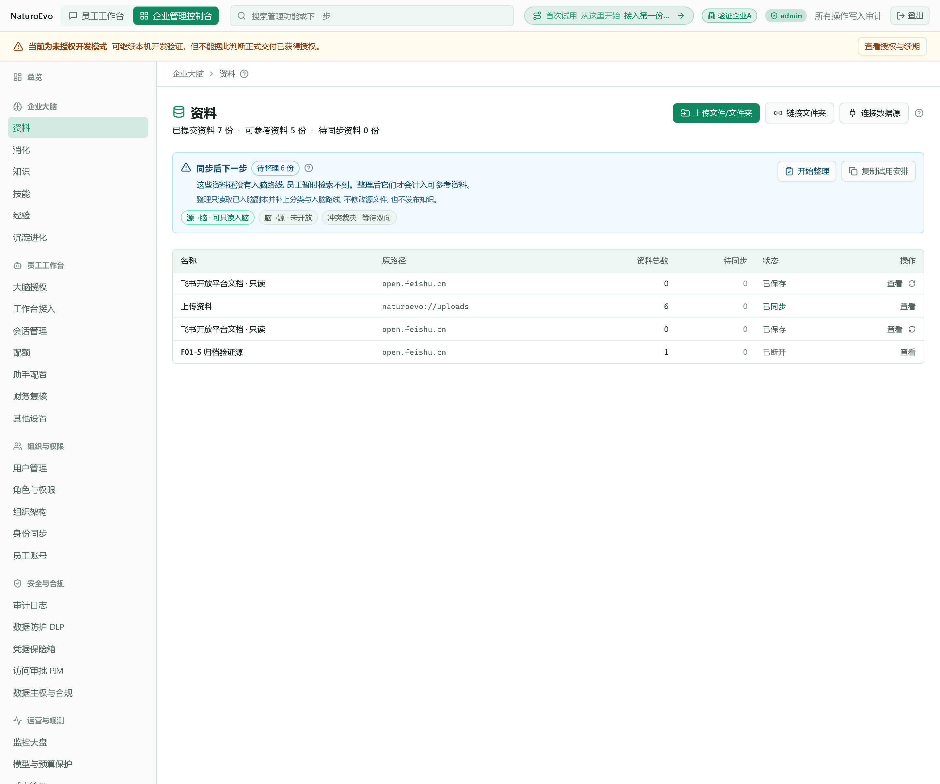The width and height of the screenshot is (940, 784).
Task: Click naturoevo://uploads path cell
Action: 425,306
